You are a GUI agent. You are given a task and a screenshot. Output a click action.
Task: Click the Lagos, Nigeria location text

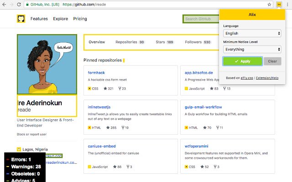[35, 149]
